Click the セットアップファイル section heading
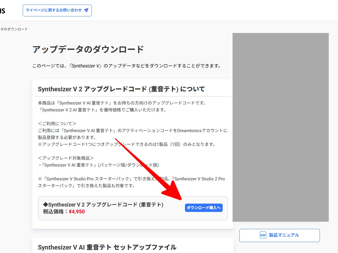 [x=107, y=247]
